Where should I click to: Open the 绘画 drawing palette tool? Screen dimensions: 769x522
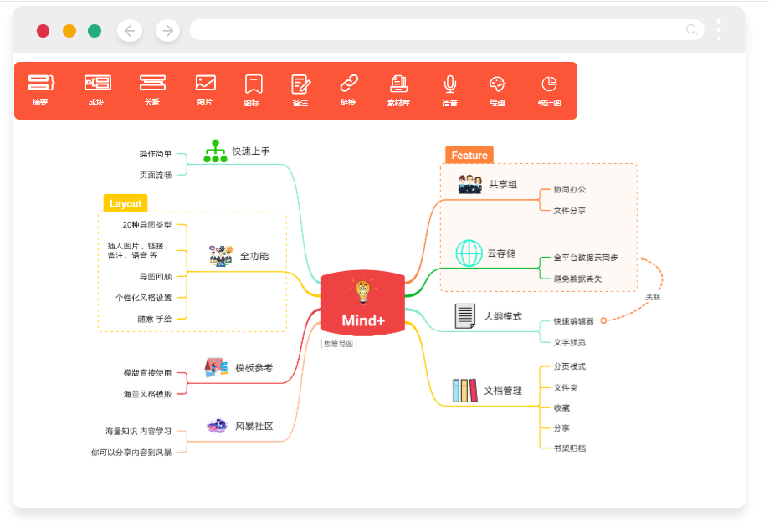[x=497, y=84]
